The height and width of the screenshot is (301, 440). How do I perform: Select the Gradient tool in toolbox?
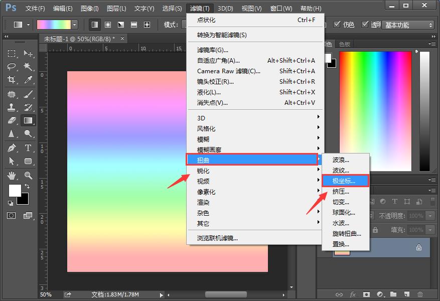(x=28, y=120)
